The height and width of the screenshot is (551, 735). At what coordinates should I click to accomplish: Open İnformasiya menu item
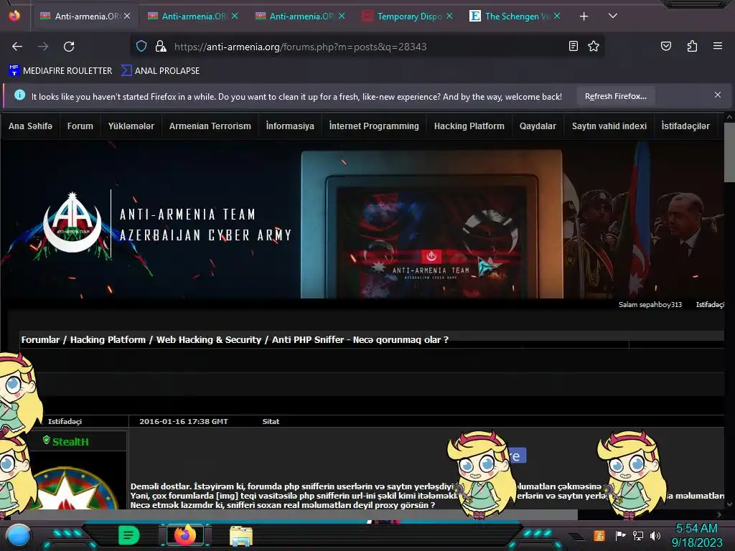(290, 126)
